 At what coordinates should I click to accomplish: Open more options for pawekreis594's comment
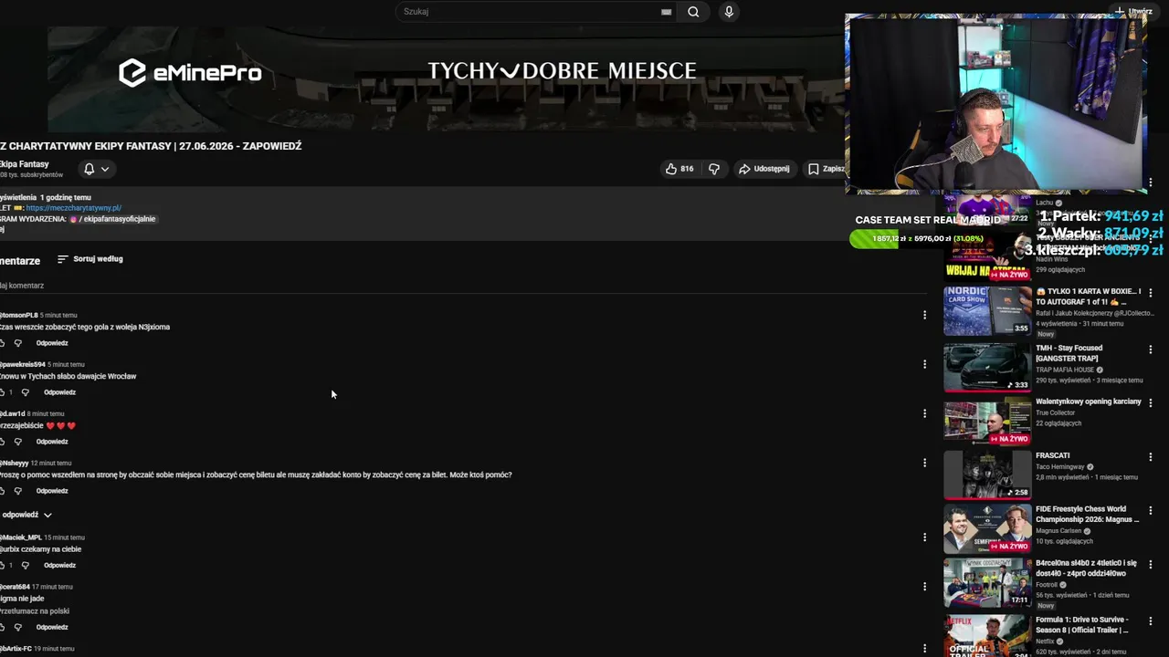(x=924, y=364)
